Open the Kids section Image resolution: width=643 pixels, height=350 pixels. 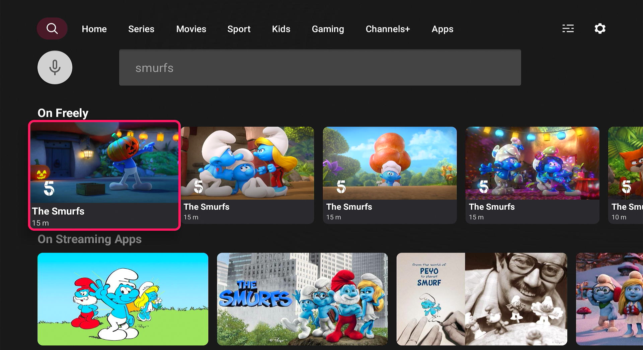[281, 29]
